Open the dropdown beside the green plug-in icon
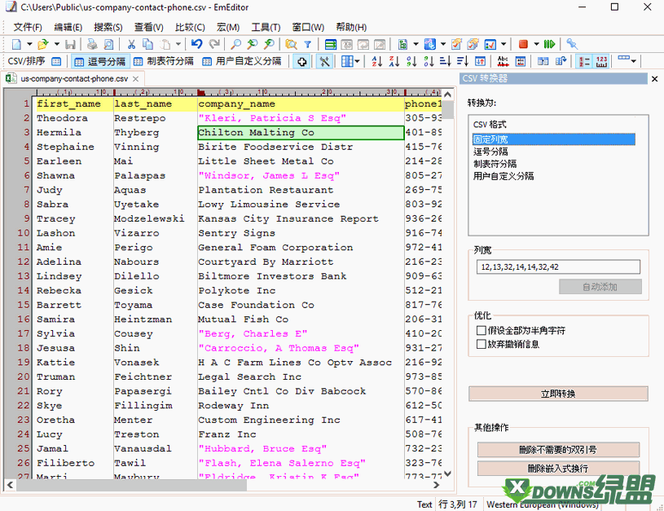The width and height of the screenshot is (664, 511). [x=416, y=44]
